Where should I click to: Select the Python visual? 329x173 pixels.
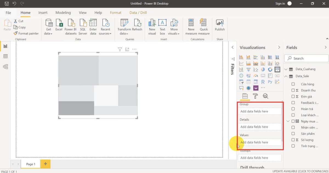(270, 82)
